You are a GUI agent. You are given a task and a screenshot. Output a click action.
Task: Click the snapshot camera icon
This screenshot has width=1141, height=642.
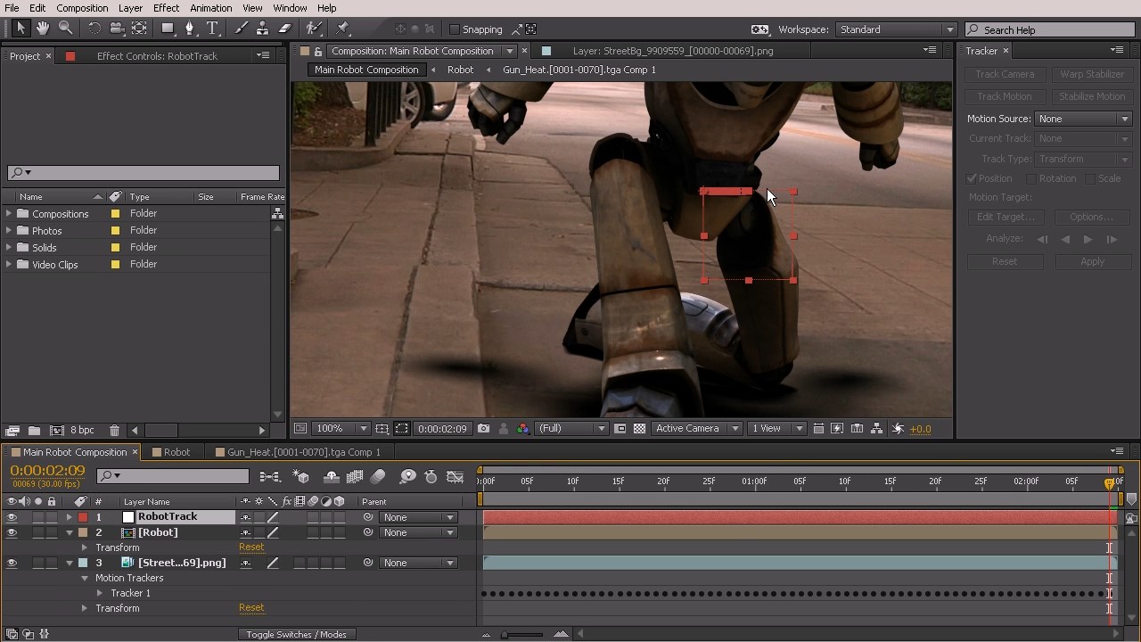click(483, 429)
